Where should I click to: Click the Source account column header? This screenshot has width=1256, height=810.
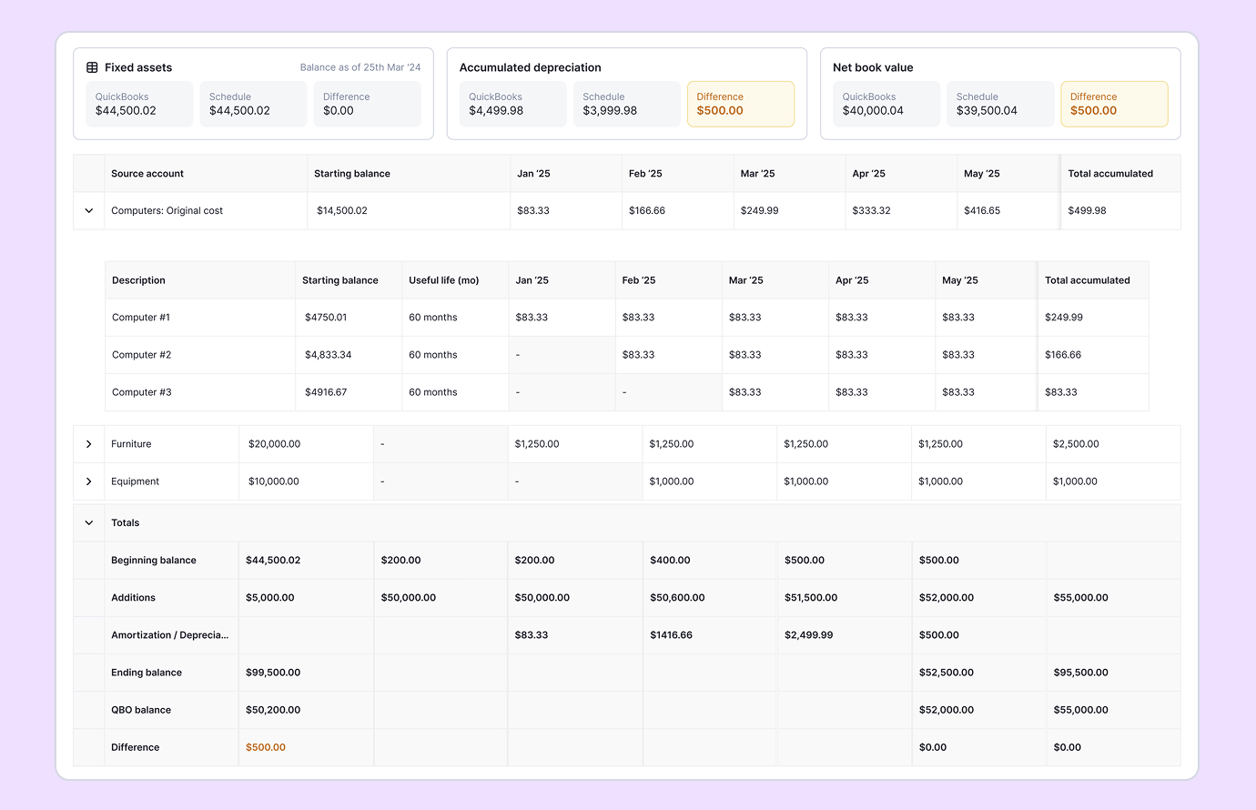click(147, 174)
